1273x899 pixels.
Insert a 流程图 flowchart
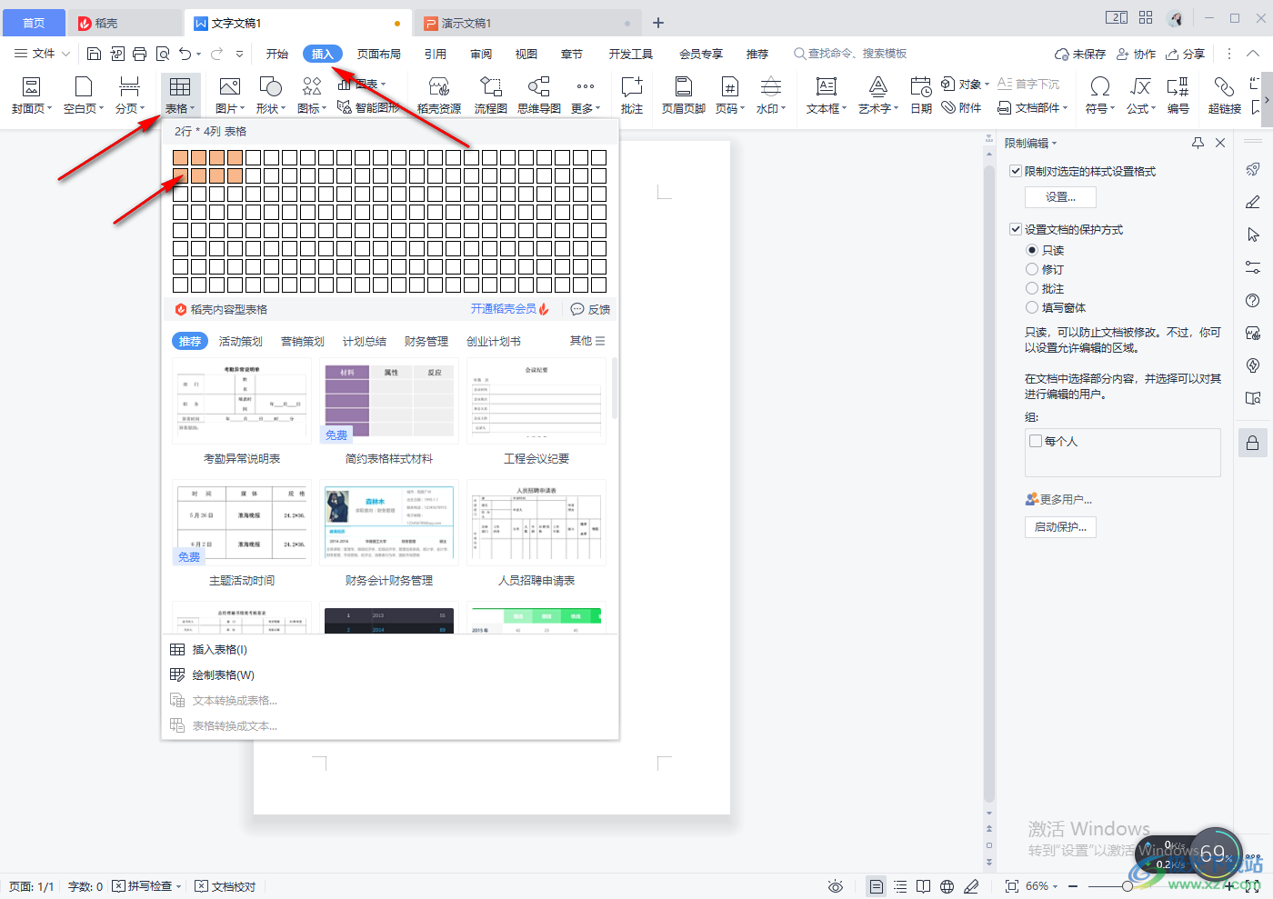[x=490, y=95]
